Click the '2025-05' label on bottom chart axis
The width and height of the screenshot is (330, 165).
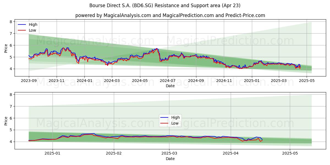tap(290, 154)
